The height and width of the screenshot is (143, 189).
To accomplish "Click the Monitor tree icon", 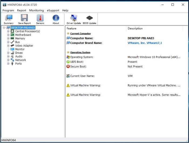I will [12, 49].
